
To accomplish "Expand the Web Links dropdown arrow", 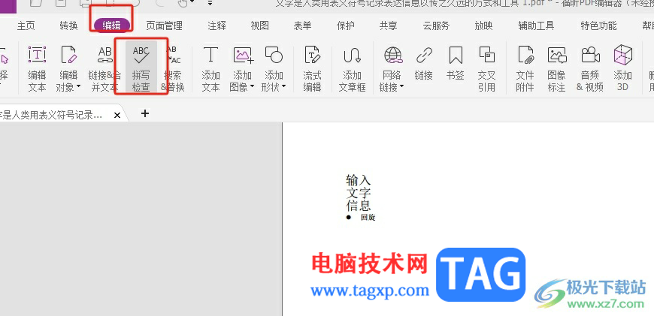I will coord(401,87).
